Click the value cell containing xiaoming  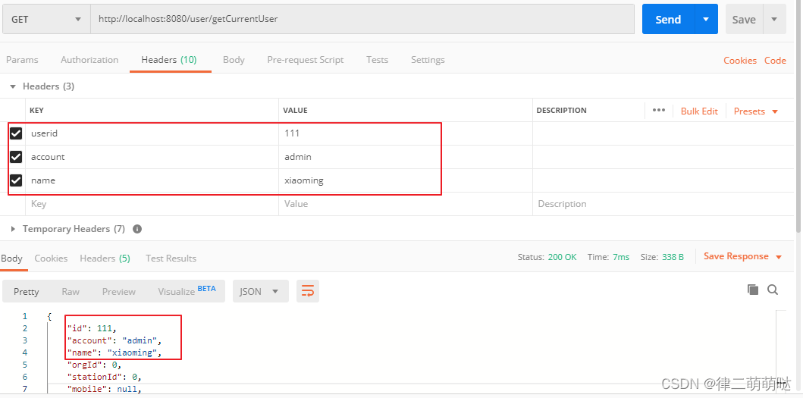click(406, 180)
